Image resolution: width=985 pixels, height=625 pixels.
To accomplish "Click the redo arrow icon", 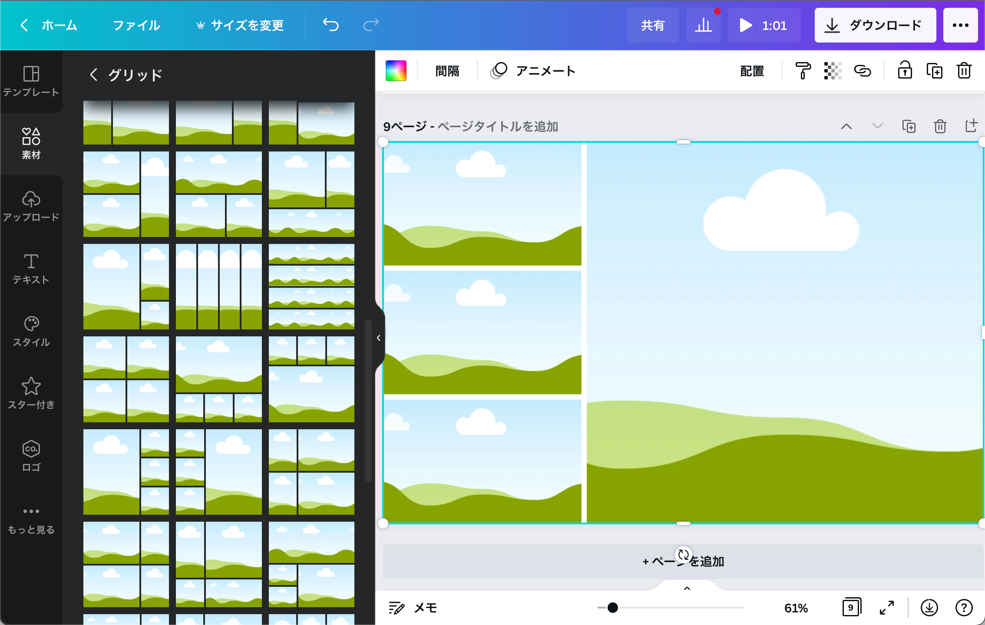I will click(371, 25).
